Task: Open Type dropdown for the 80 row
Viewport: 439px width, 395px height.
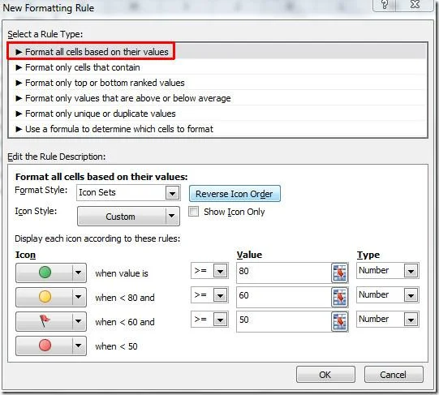Action: coord(388,270)
